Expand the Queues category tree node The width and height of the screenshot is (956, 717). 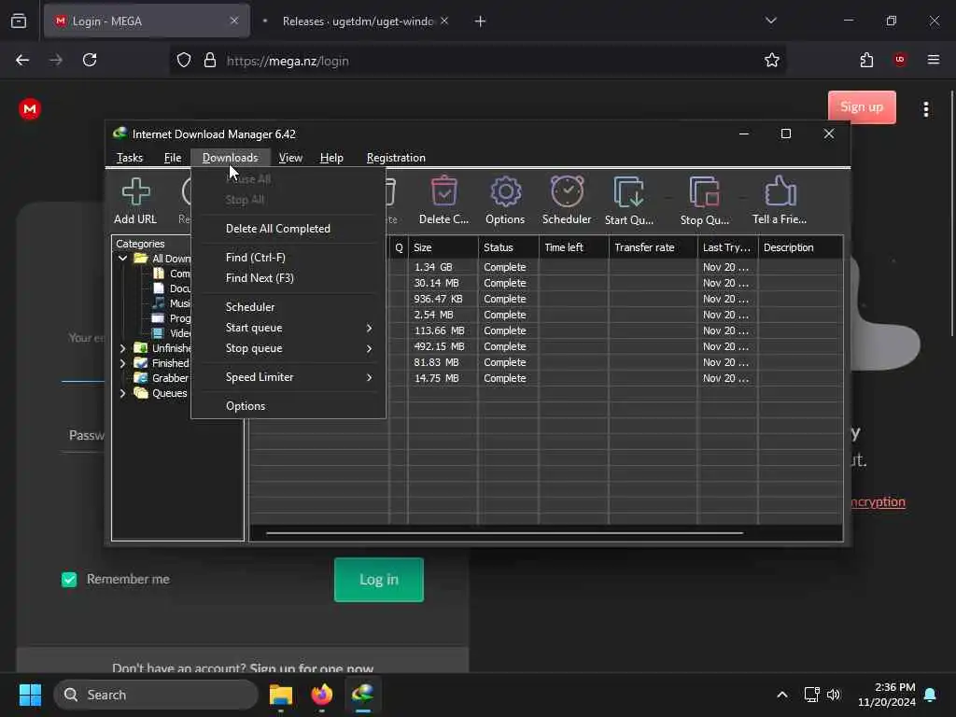pos(122,393)
